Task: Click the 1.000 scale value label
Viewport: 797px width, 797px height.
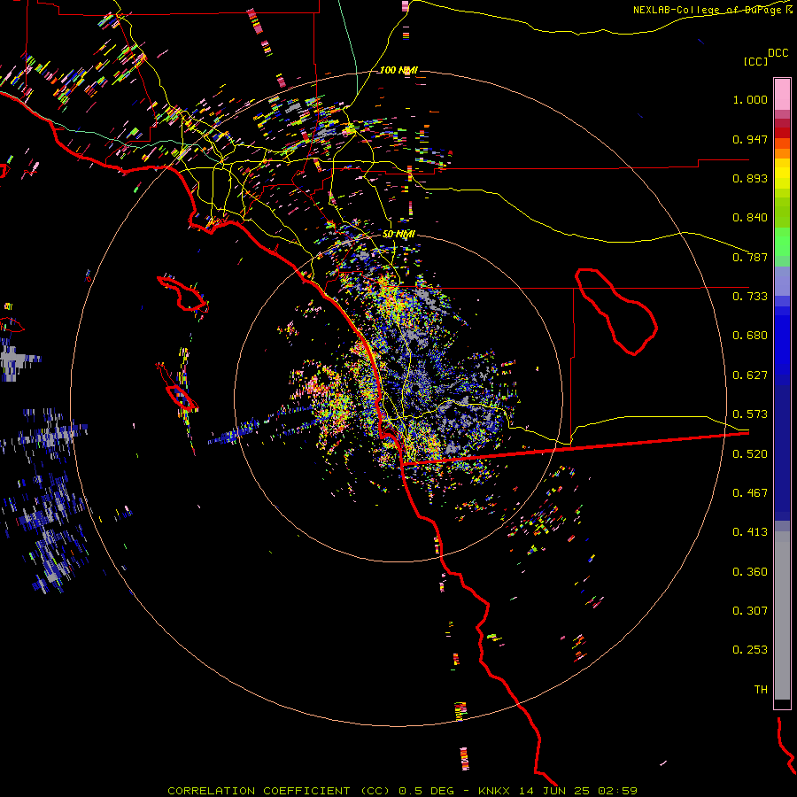Action: (x=750, y=100)
